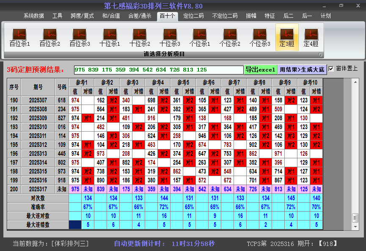Select the 百位杀2 analysis icon
This screenshot has height=251, width=366.
point(50,37)
